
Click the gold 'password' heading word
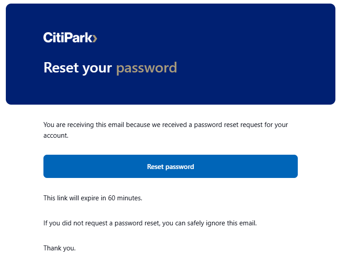(146, 68)
